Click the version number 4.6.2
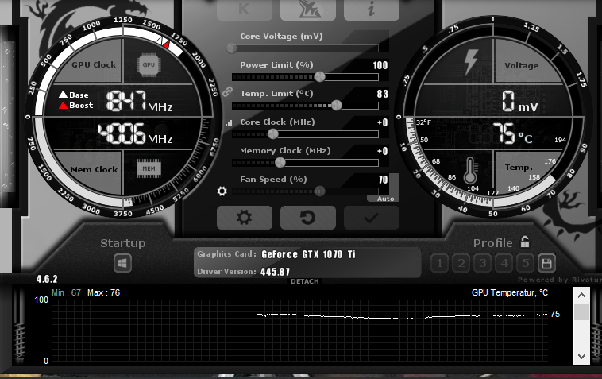Image resolution: width=602 pixels, height=379 pixels. point(47,279)
